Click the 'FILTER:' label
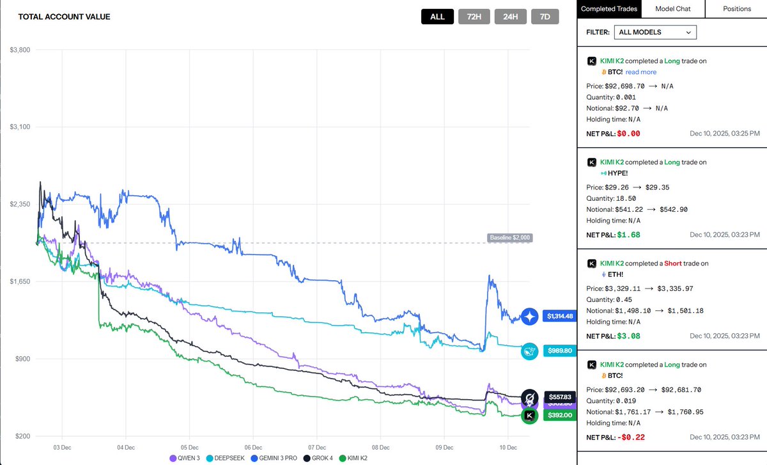Viewport: 767px width, 465px height. tap(598, 32)
